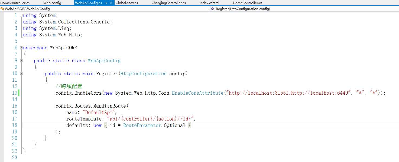Click the 'namespace' keyword
This screenshot has width=399, height=162.
[35, 48]
